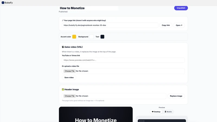The image size is (217, 122).
Task: Click the BubaFy logo icon
Action: click(x=3, y=3)
